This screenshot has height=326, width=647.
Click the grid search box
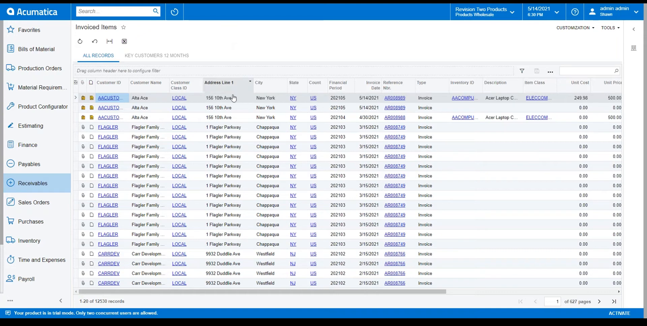coord(586,71)
